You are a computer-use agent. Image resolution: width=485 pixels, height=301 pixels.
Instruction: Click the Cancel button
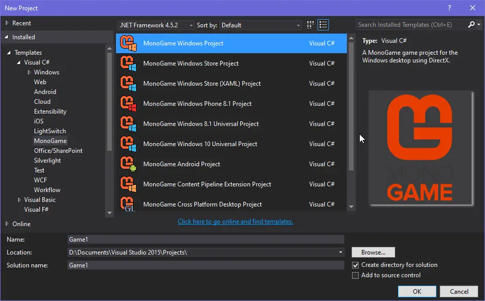(459, 291)
